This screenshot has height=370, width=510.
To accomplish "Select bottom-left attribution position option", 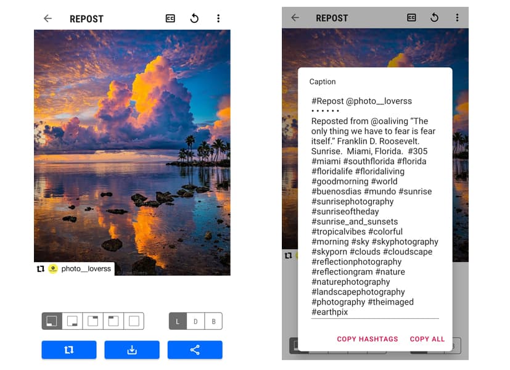I will (x=52, y=321).
